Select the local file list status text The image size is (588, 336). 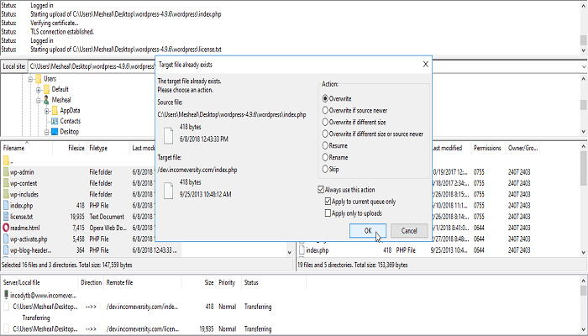(x=67, y=265)
